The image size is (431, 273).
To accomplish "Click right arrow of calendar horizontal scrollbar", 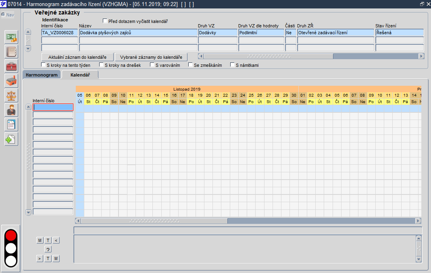I will pyautogui.click(x=418, y=221).
